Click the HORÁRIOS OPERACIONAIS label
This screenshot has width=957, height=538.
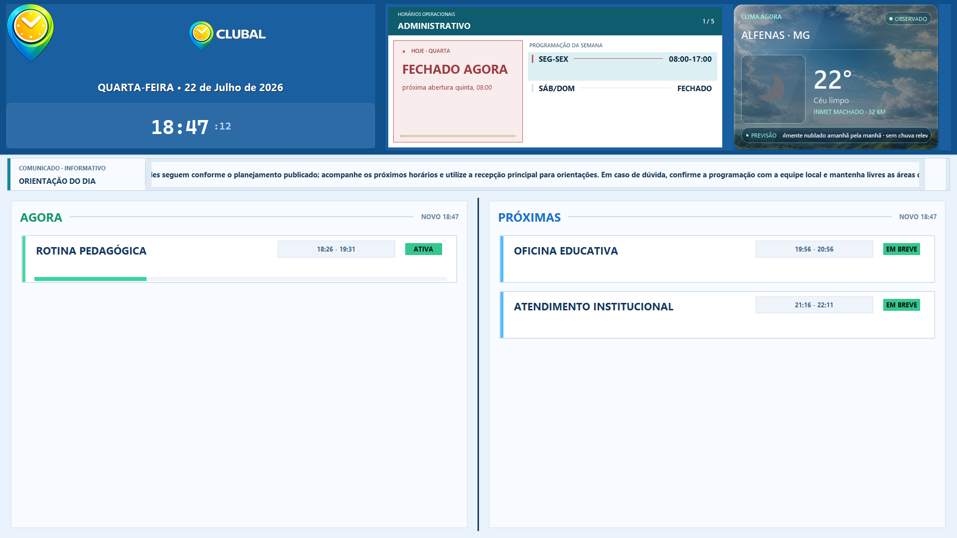point(426,14)
